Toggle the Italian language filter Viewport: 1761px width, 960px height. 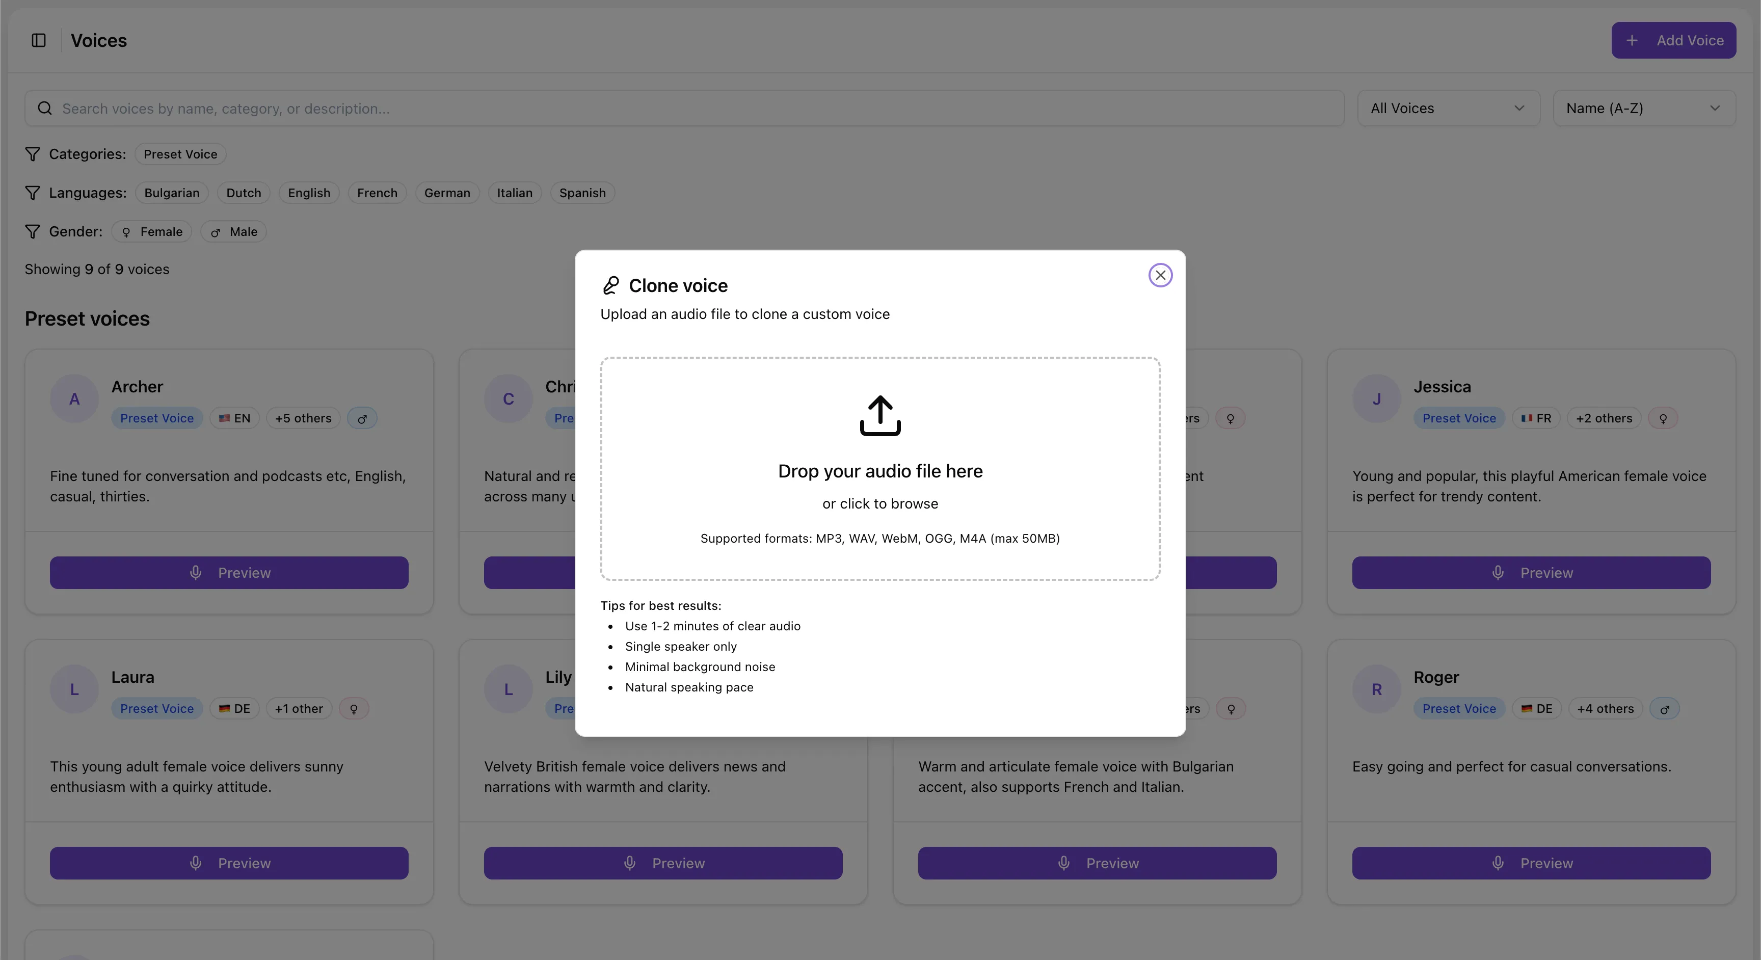(514, 194)
